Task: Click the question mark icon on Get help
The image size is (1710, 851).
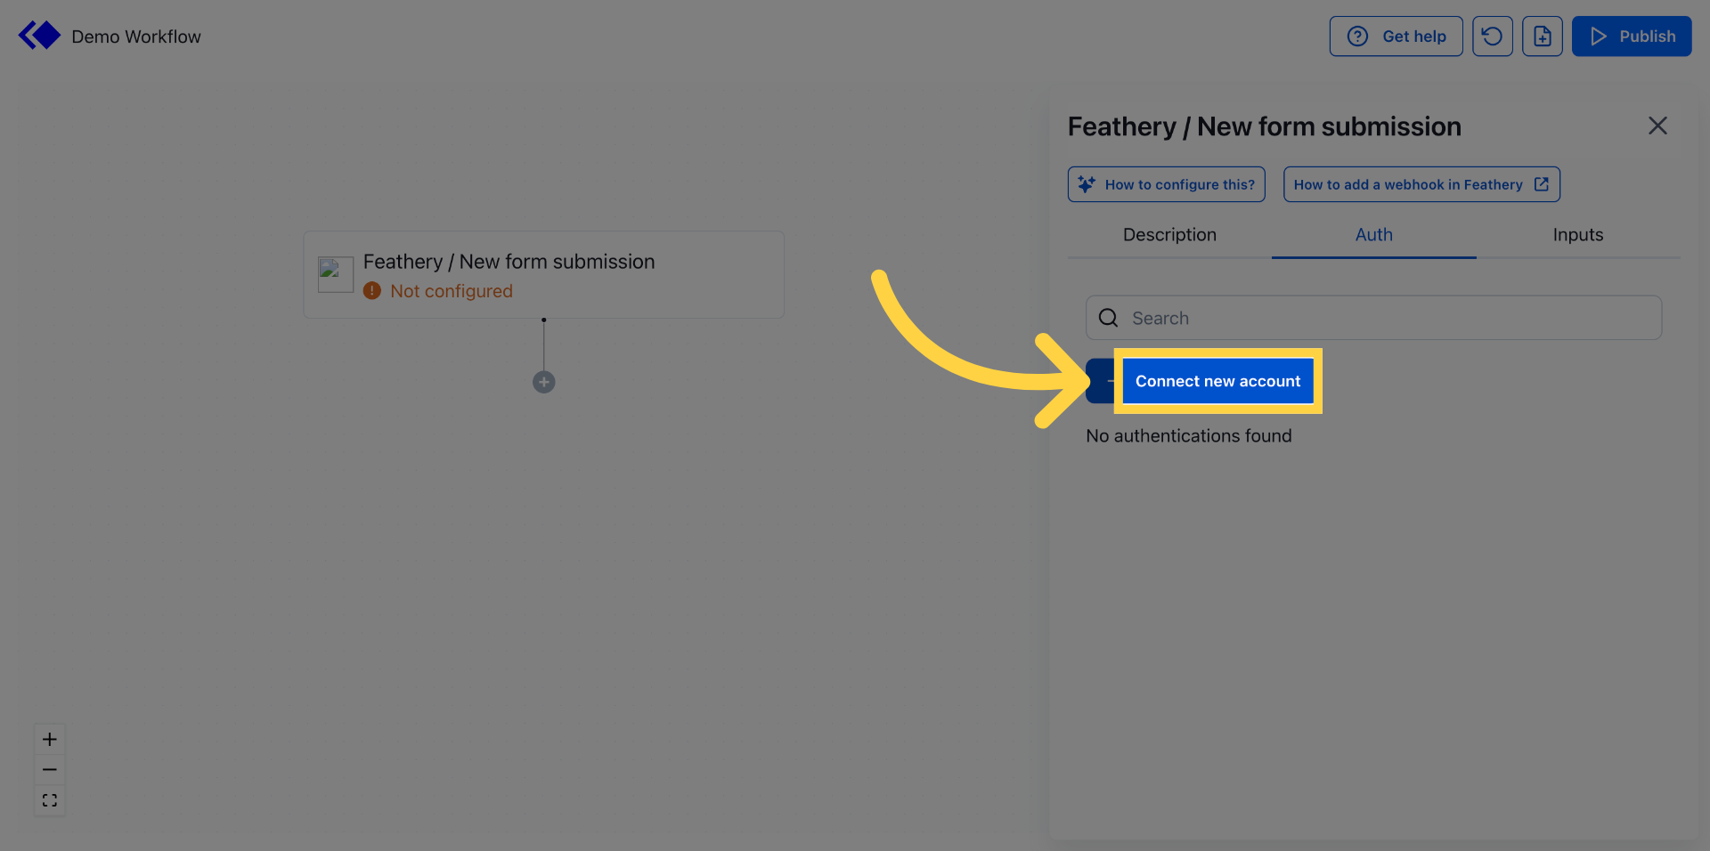Action: (1357, 36)
